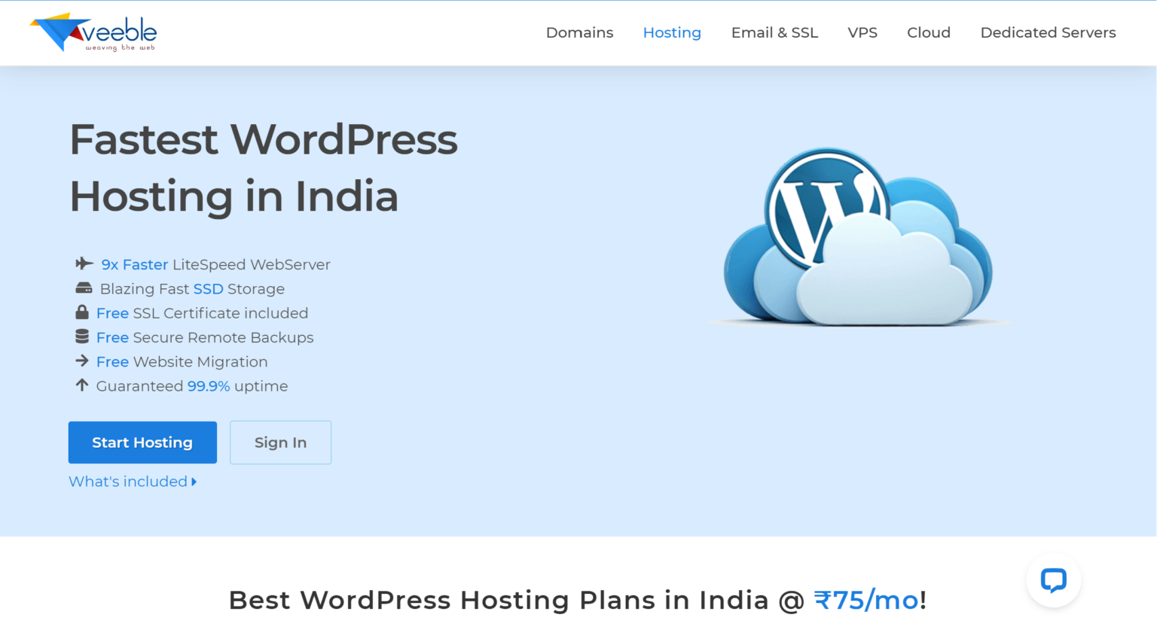The image size is (1157, 642).
Task: Open the Cloud menu
Action: coord(929,32)
